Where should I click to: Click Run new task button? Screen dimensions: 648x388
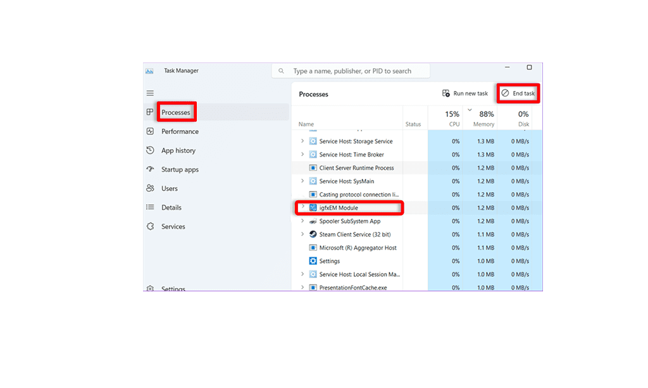tap(465, 94)
